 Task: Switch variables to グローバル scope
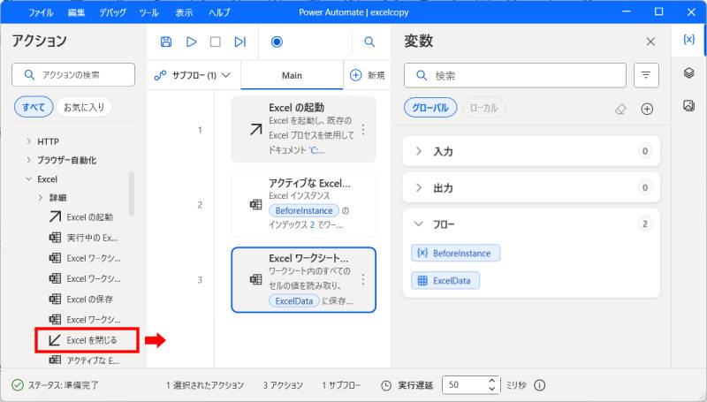[430, 108]
